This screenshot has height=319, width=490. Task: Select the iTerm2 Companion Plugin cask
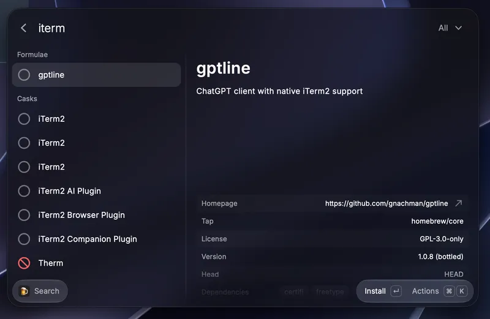tap(96, 239)
